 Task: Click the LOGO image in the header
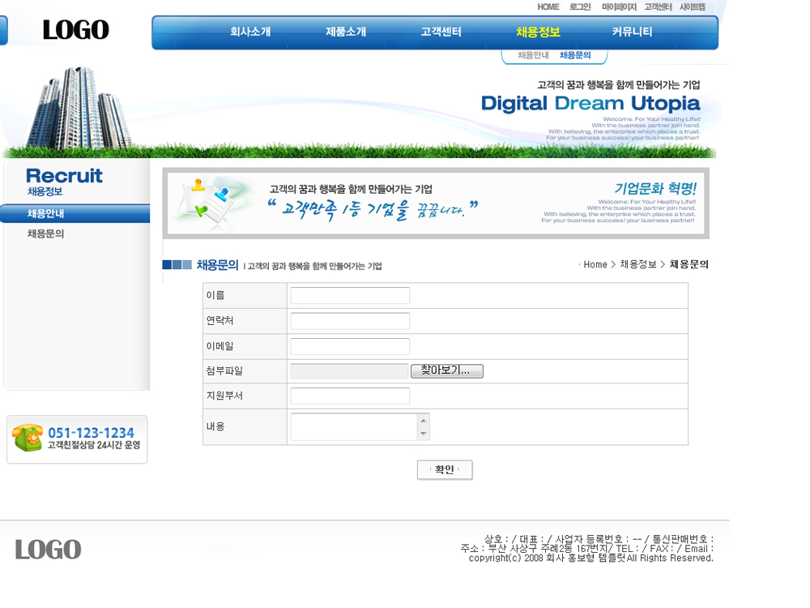click(75, 30)
